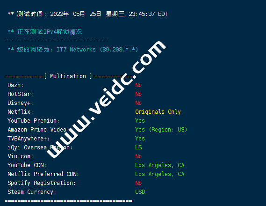The image size is (266, 206).
Task: Click the test time line at top
Action: [88, 14]
